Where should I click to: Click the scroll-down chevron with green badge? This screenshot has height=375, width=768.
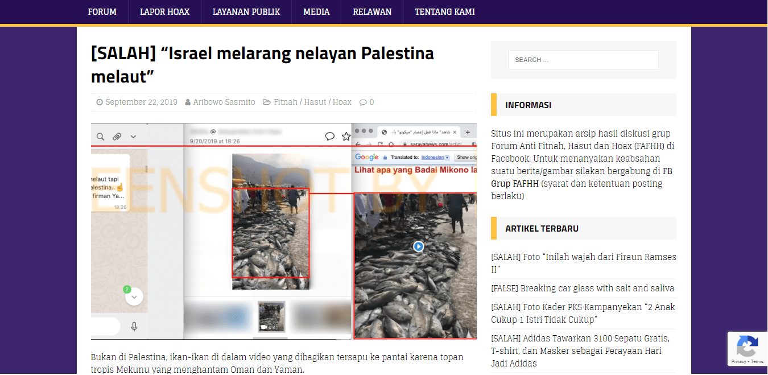134,296
